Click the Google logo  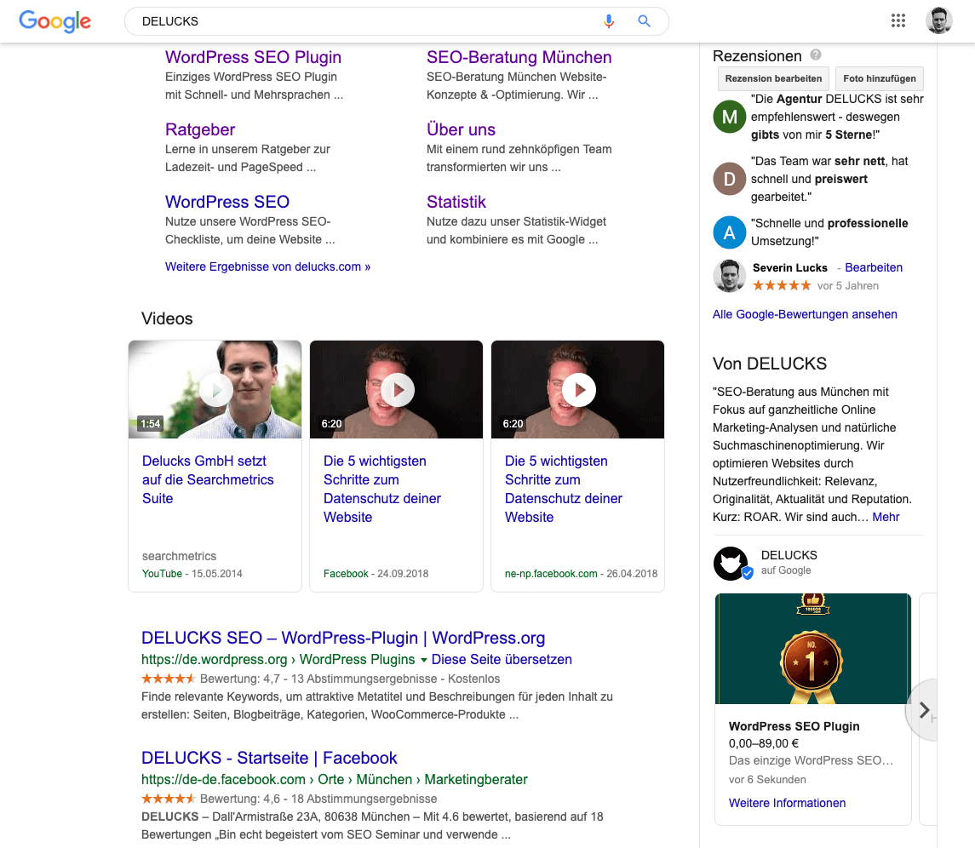click(54, 21)
